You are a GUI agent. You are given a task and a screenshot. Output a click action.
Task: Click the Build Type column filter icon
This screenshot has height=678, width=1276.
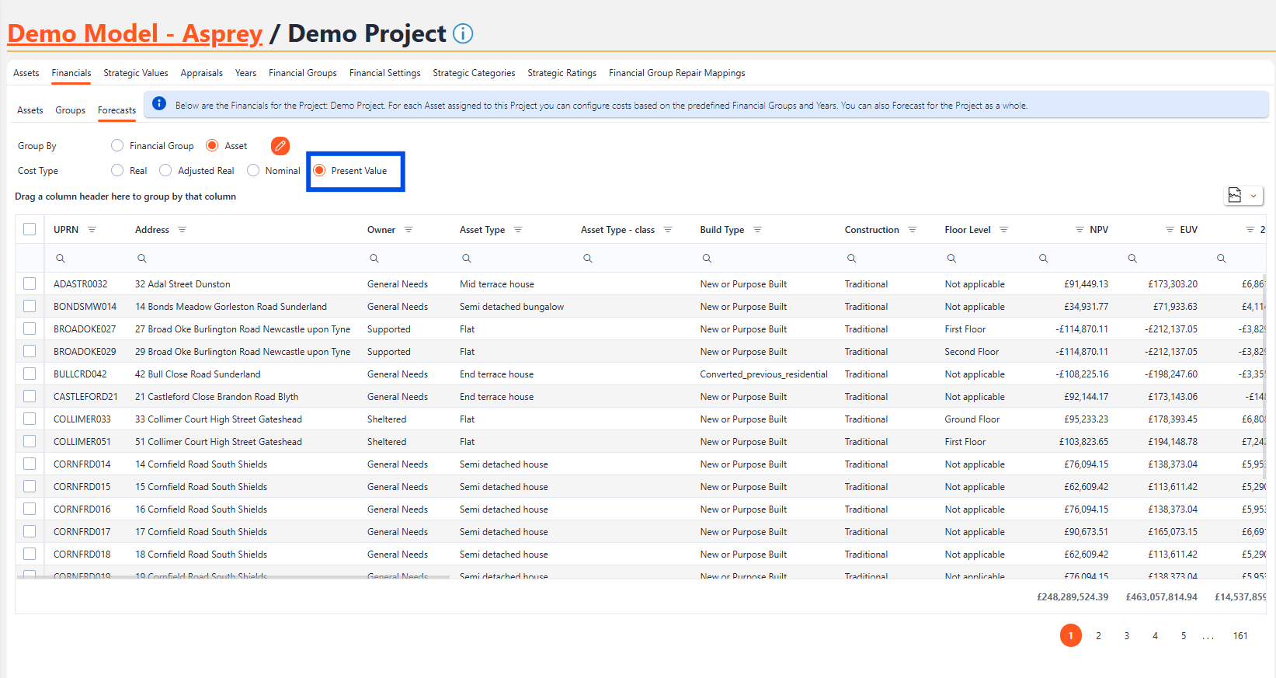click(757, 230)
